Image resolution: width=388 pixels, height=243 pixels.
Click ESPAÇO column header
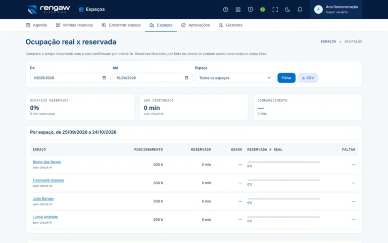pos(39,149)
